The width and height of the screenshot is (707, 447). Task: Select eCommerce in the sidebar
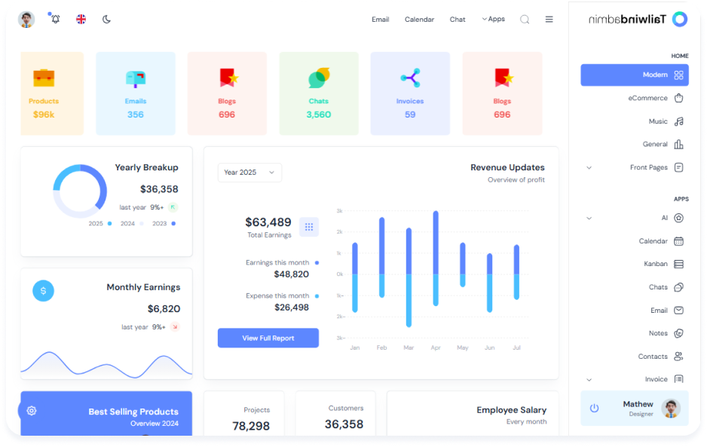(647, 98)
